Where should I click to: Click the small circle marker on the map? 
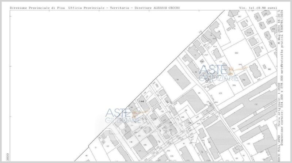tap(206, 81)
